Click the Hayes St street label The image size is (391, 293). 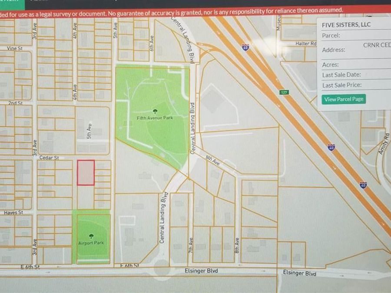click(13, 213)
